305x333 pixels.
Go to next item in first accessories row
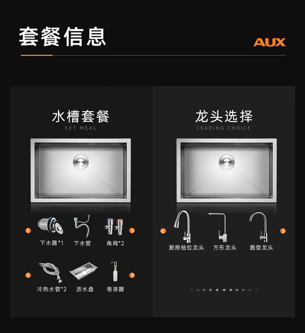132,231
